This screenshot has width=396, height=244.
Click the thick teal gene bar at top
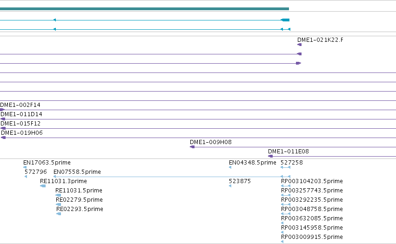point(144,9)
